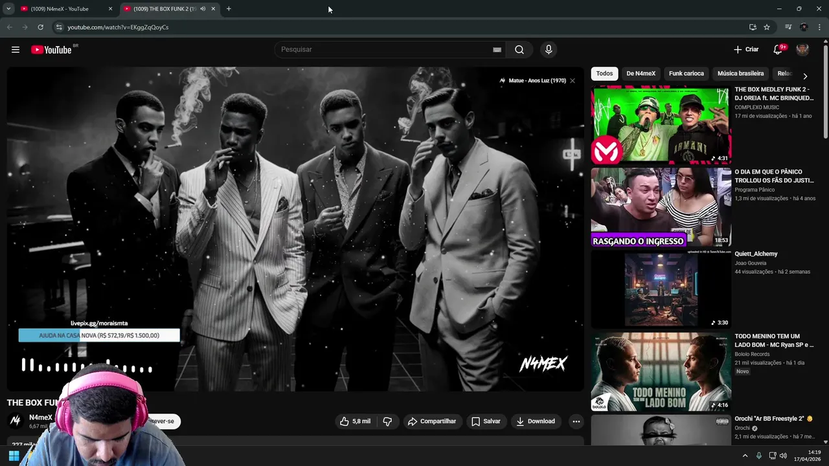Reload the page with refresh icon
The width and height of the screenshot is (829, 466).
coord(40,27)
